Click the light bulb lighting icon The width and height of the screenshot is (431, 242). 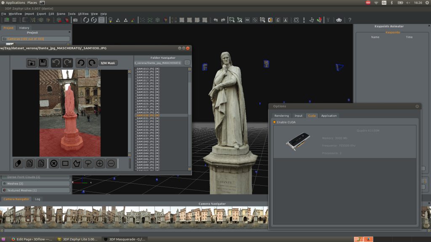(x=110, y=20)
